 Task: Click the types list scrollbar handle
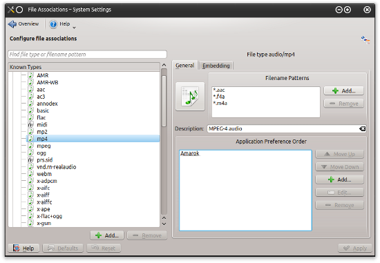[164, 101]
